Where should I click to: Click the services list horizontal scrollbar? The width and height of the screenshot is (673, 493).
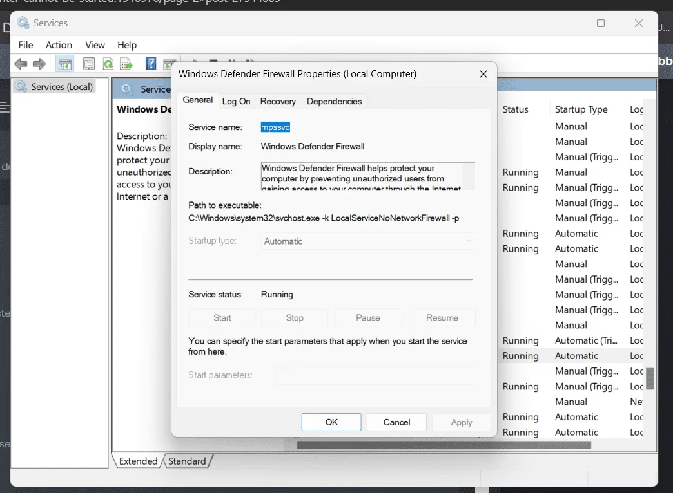[x=444, y=445]
